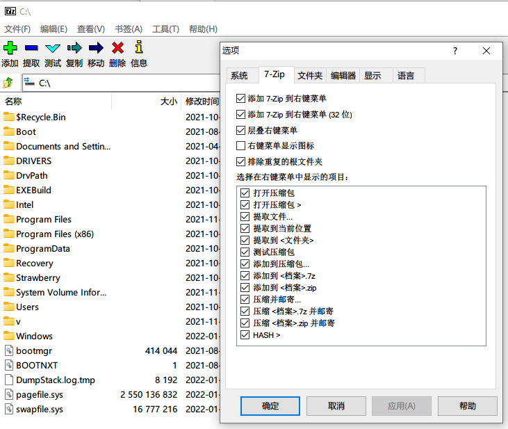Screen dimensions: 508x429
Task: Uncheck 提取到当前位置 item
Action: coord(245,228)
